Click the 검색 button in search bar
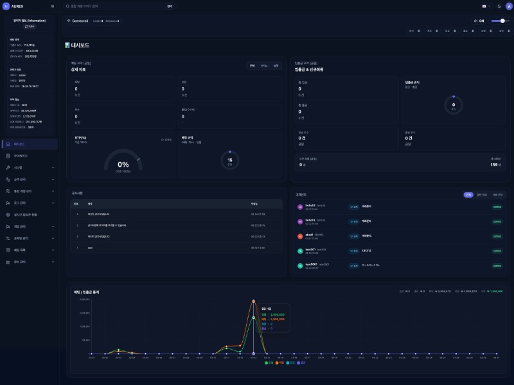 [x=169, y=6]
